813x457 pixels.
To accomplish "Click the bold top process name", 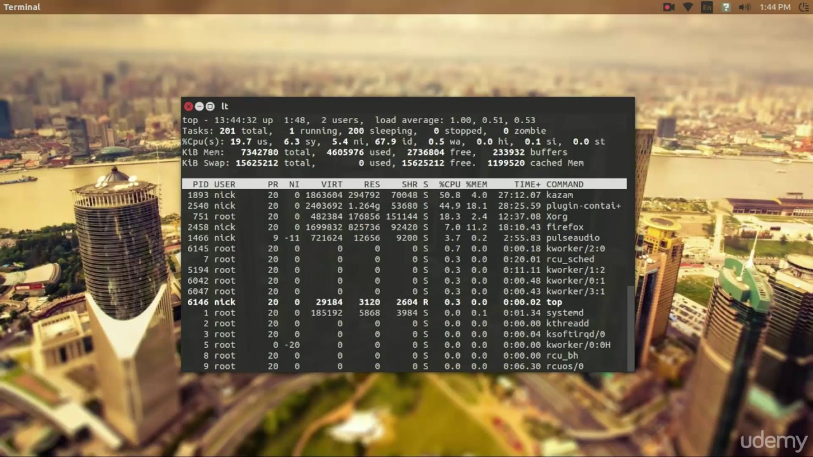I will coord(554,302).
